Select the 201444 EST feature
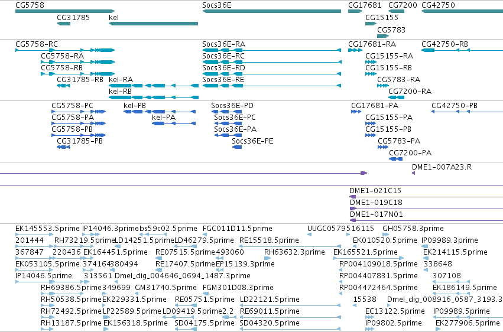 coord(34,246)
